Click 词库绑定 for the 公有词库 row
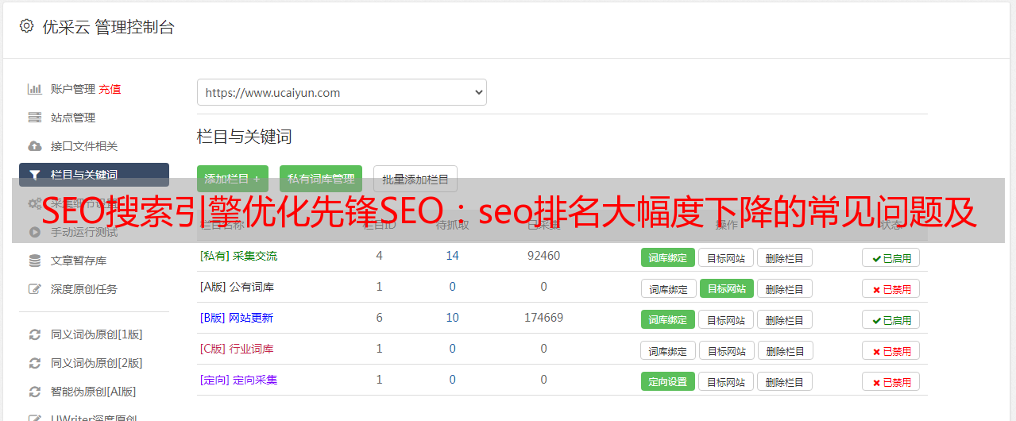The image size is (1016, 421). (x=669, y=288)
